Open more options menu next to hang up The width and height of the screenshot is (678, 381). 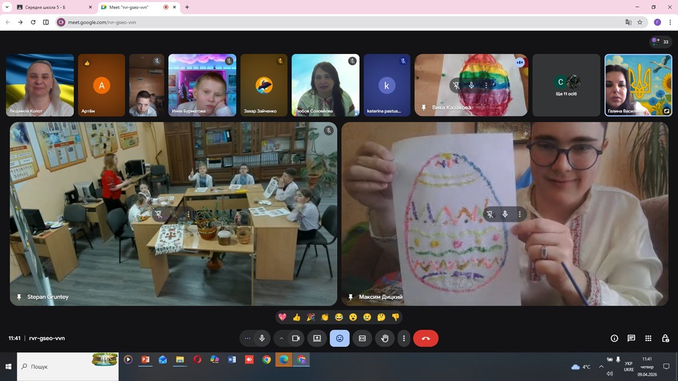404,338
